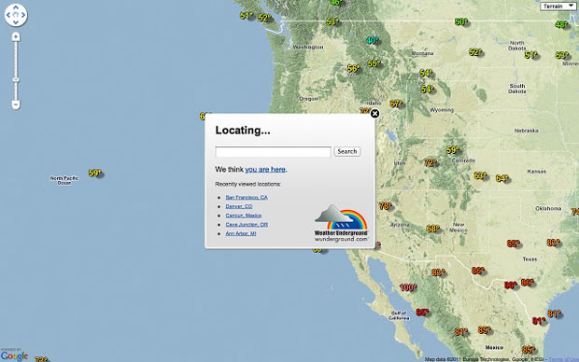Viewport: 579px width, 362px height.
Task: Select Ann Arbor, MI recent location
Action: point(241,233)
